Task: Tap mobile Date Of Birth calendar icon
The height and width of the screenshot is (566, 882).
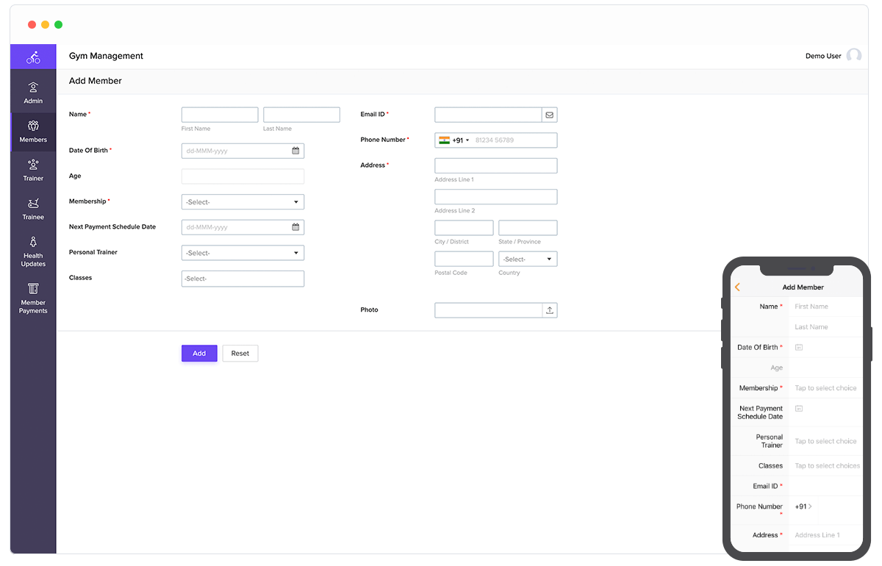Action: 799,347
